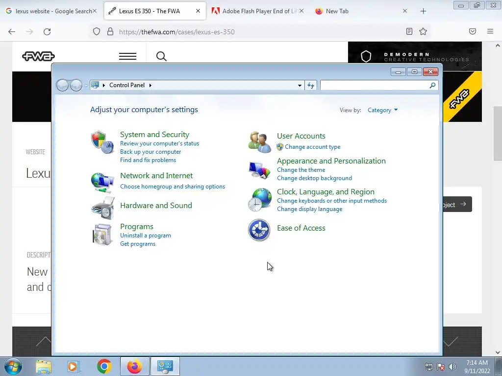Viewport: 502px width, 376px height.
Task: Click Change desktop background
Action: coord(314,178)
